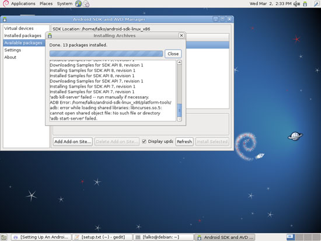
Task: Switch to falko@debian terminal taskbar window
Action: pyautogui.click(x=163, y=237)
